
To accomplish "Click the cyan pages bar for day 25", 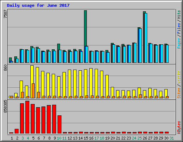I will pyautogui.click(x=140, y=46).
